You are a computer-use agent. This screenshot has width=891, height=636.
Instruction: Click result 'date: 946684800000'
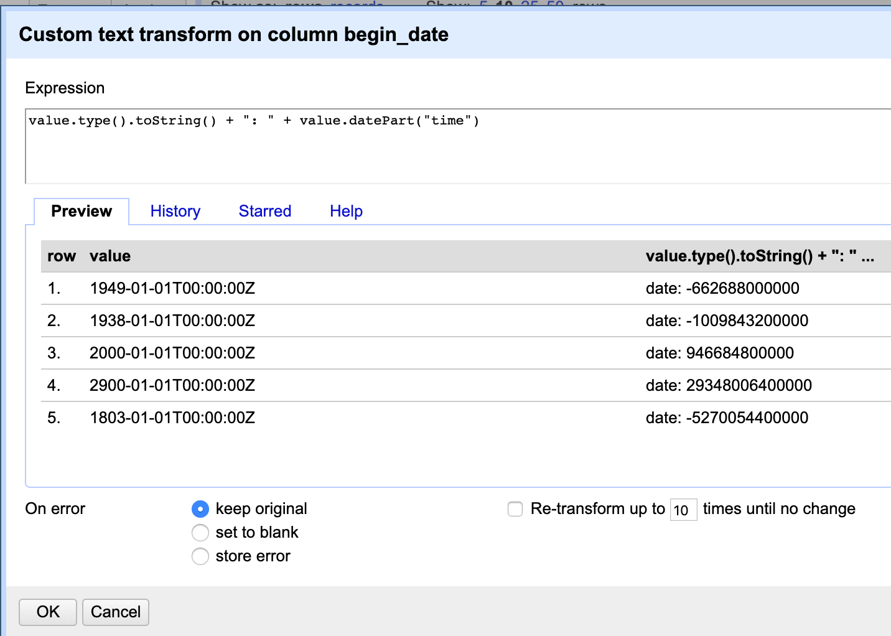[720, 353]
